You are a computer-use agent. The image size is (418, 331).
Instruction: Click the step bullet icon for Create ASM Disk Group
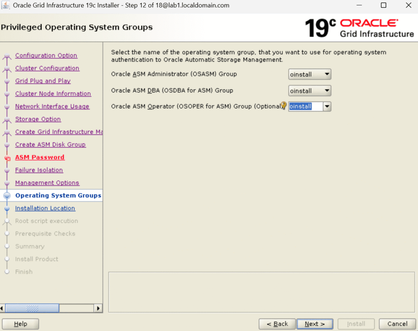(7, 145)
